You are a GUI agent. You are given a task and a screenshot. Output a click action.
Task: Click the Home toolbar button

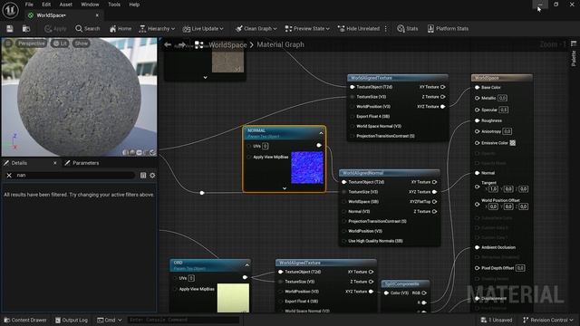[121, 28]
